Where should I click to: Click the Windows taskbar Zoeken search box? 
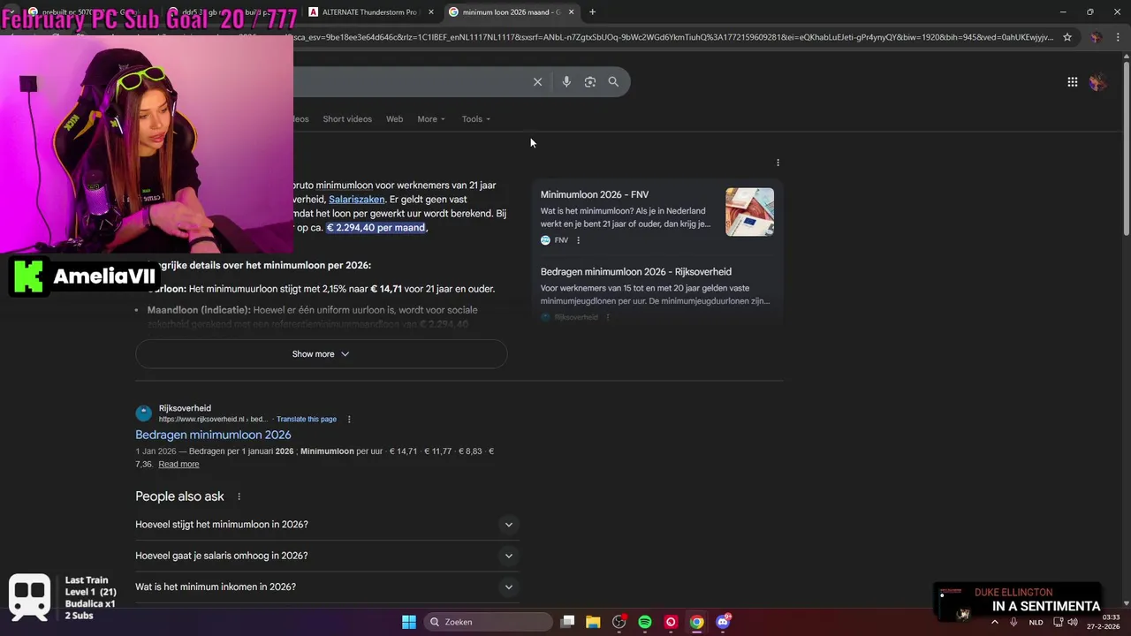pos(488,622)
